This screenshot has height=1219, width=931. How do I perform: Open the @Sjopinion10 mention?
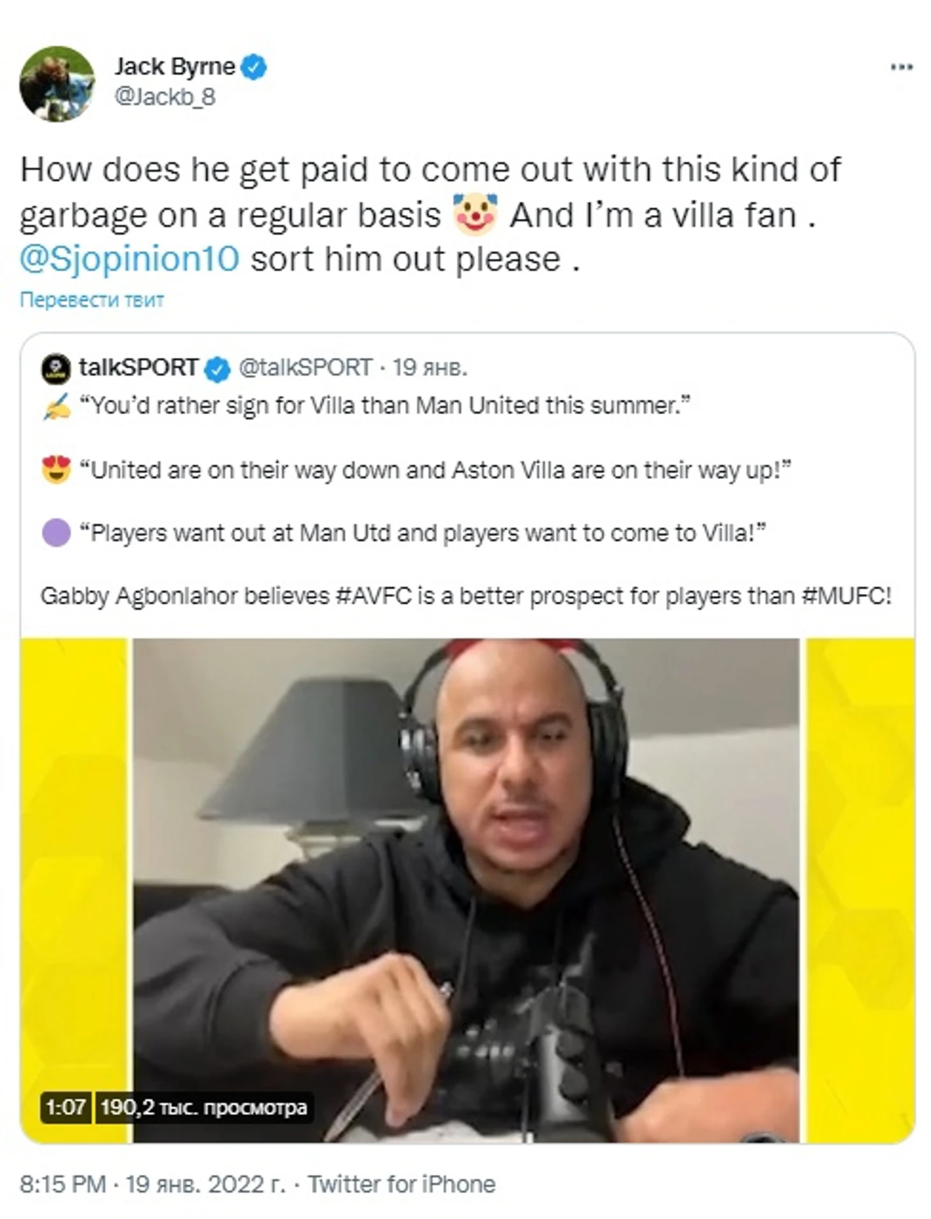click(x=130, y=260)
